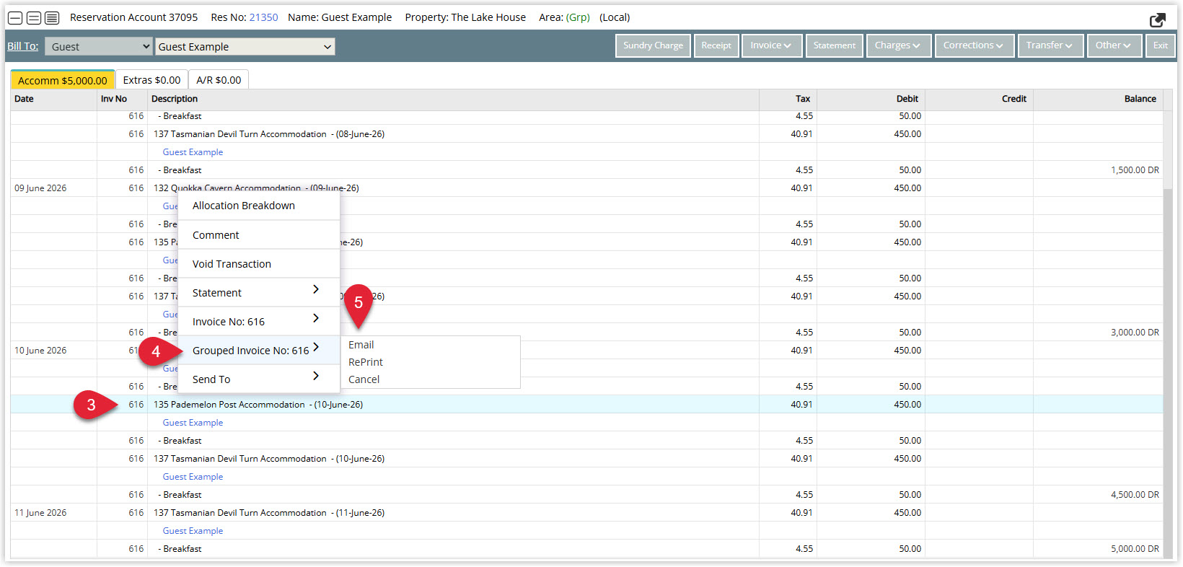The height and width of the screenshot is (567, 1183).
Task: Click the Receipt button
Action: tap(716, 45)
